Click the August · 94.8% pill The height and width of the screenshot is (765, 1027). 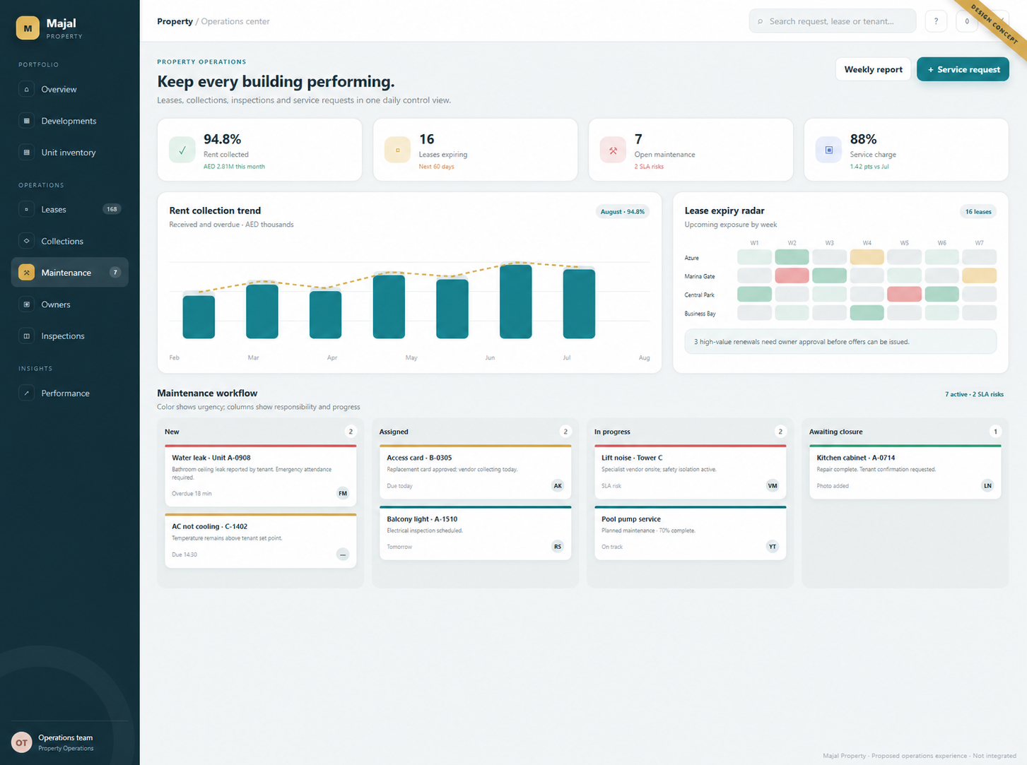(x=622, y=212)
